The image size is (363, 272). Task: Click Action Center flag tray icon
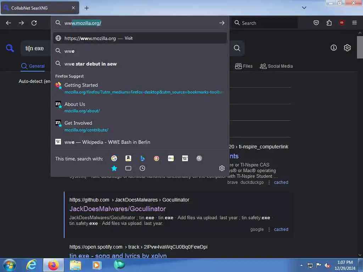tap(319, 265)
